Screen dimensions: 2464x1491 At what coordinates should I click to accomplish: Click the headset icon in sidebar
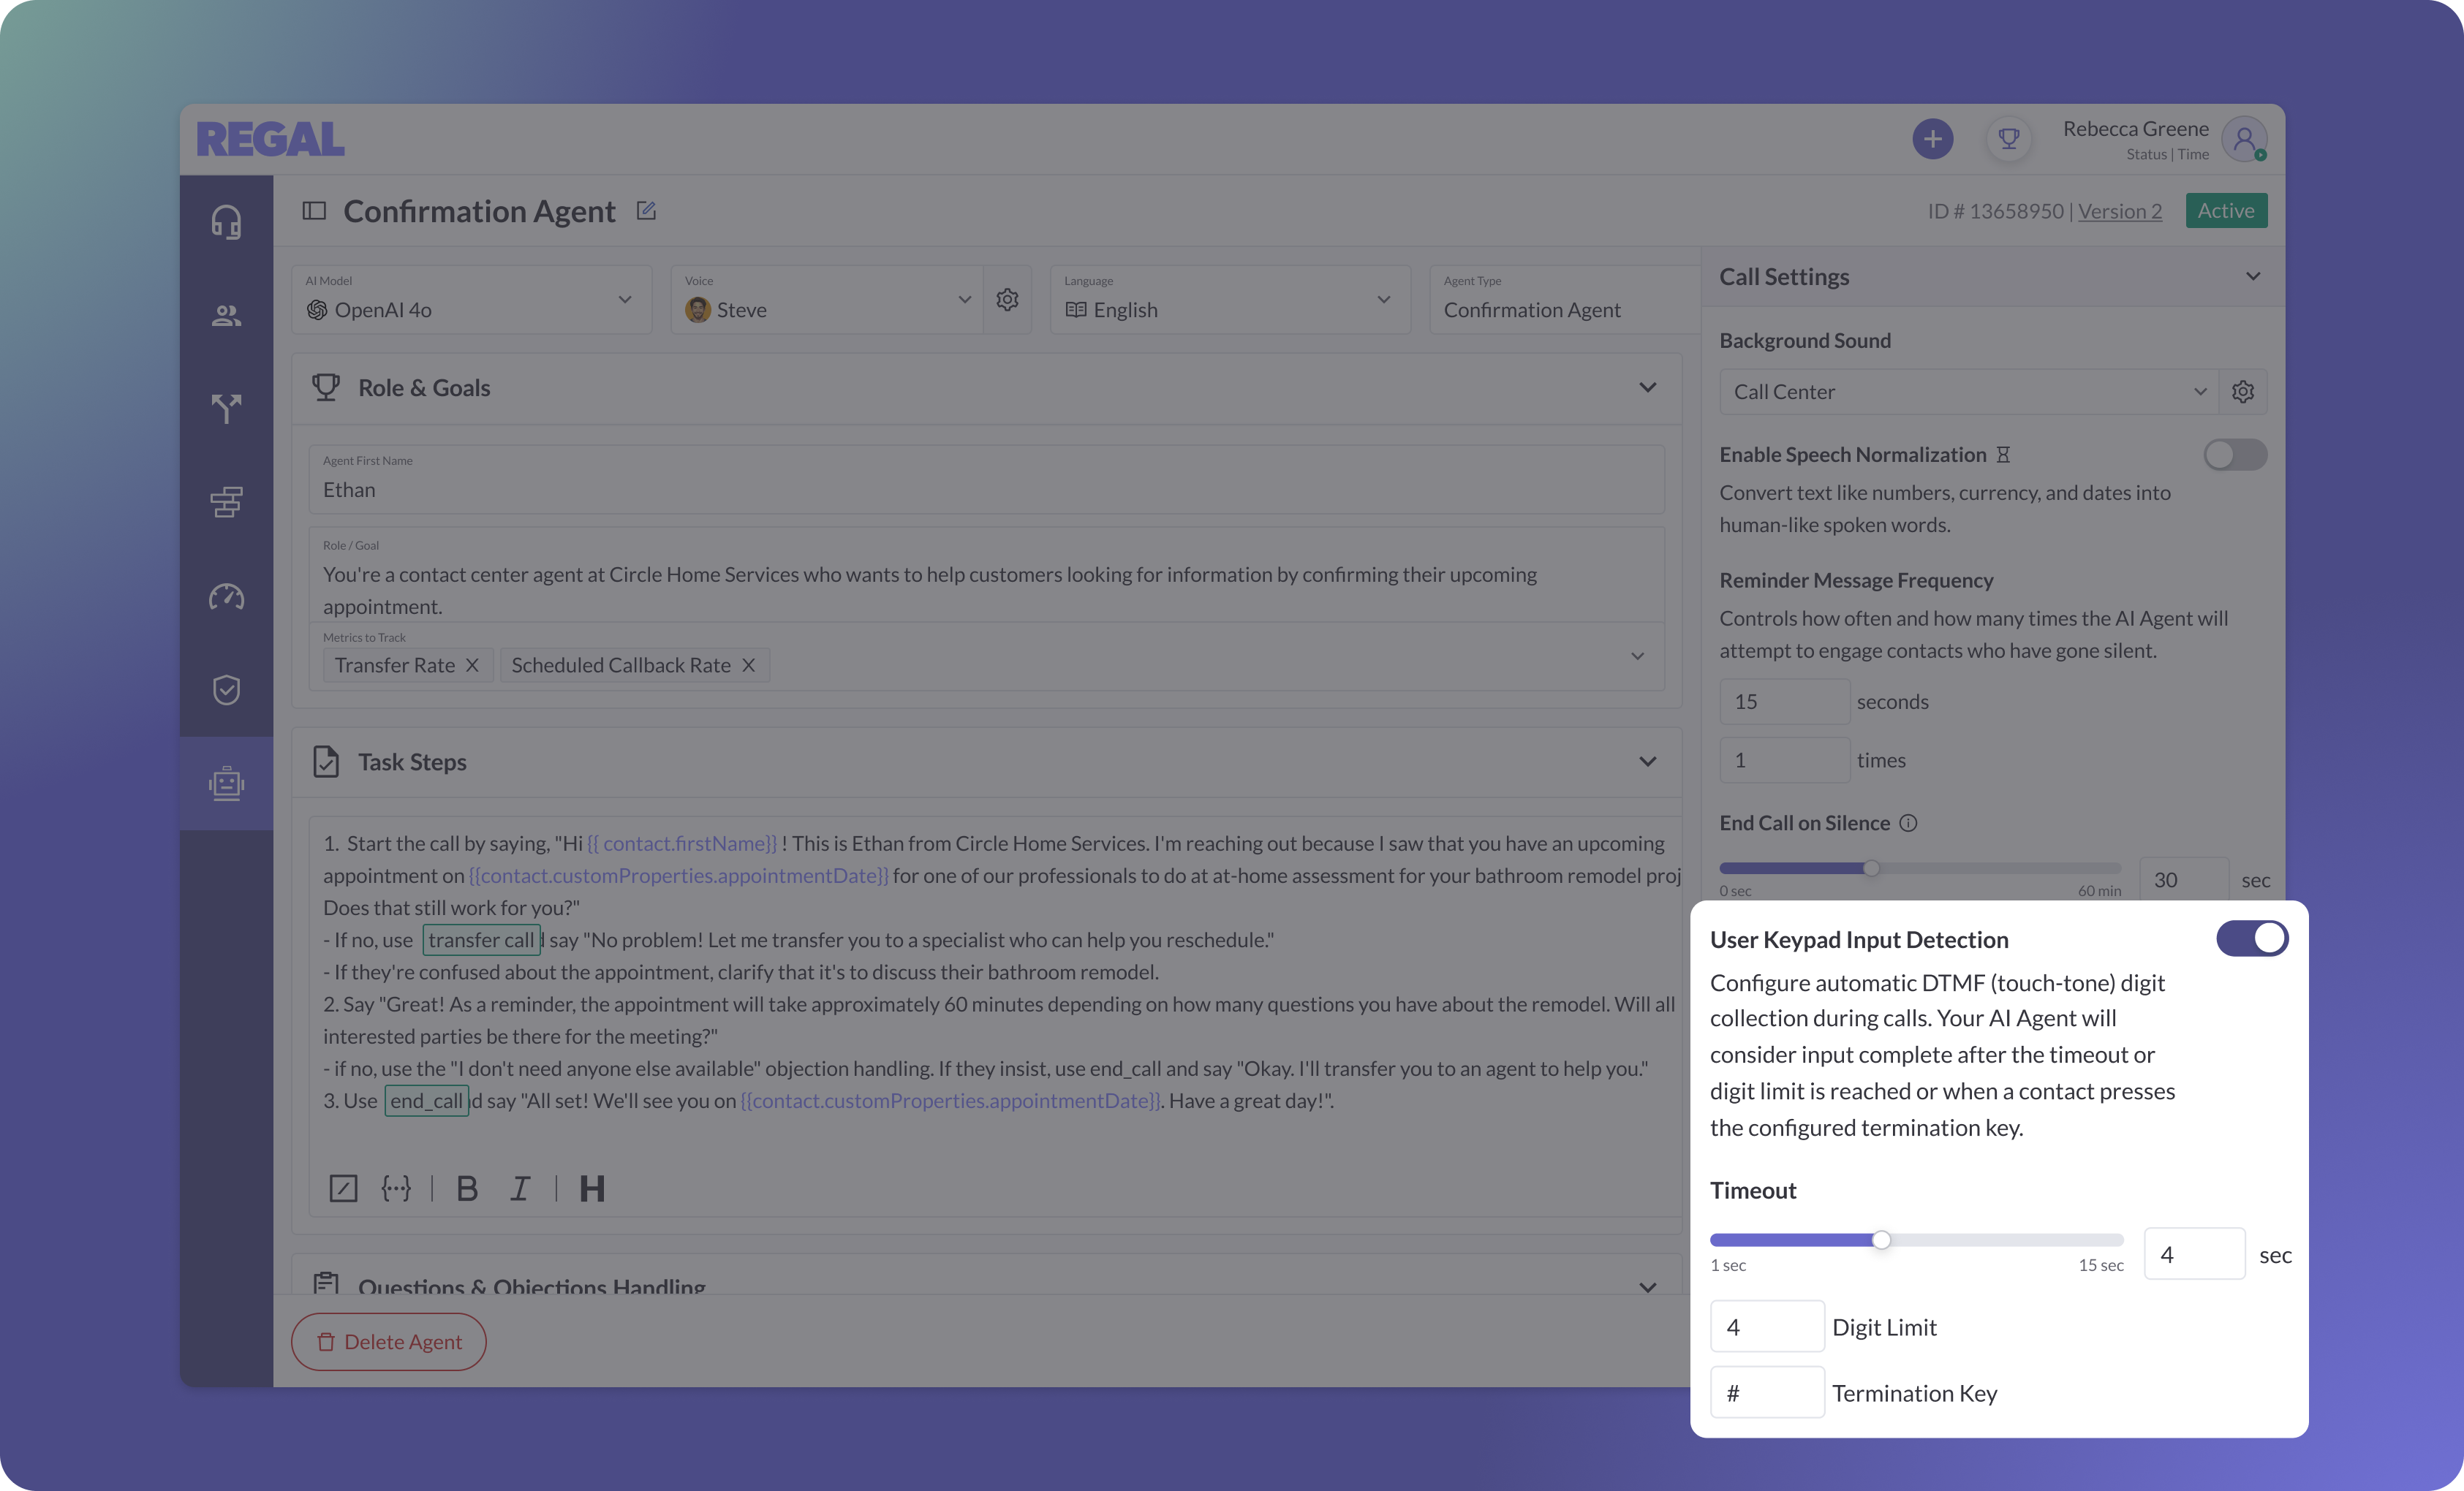point(226,222)
